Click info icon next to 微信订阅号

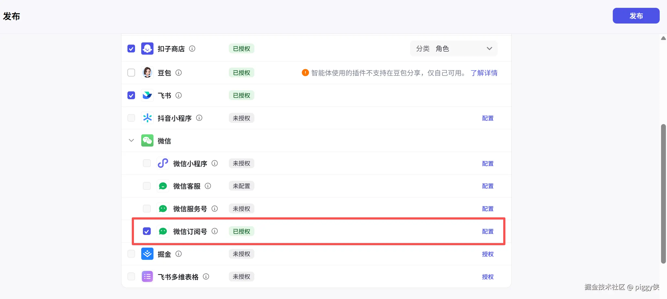click(214, 231)
